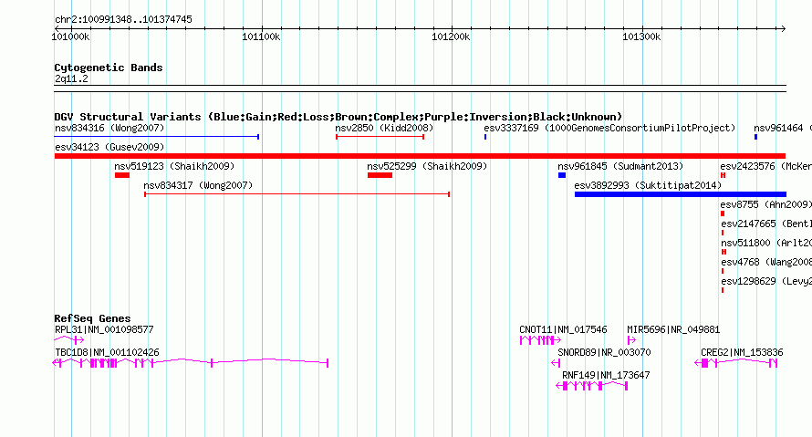
Task: Click the RefSeq Genes track title
Action: coord(92,318)
